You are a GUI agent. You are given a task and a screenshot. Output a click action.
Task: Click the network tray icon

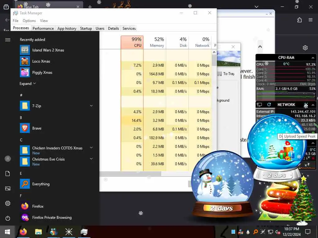point(270,232)
